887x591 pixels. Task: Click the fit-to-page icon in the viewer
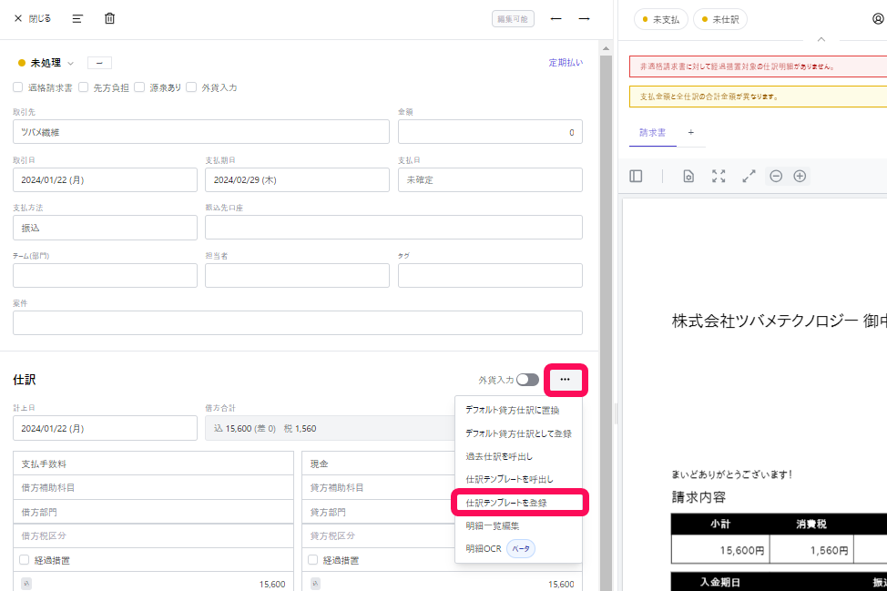[x=719, y=176]
